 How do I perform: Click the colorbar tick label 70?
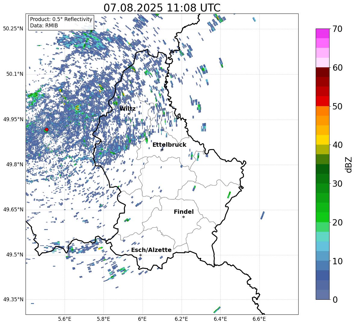click(338, 29)
